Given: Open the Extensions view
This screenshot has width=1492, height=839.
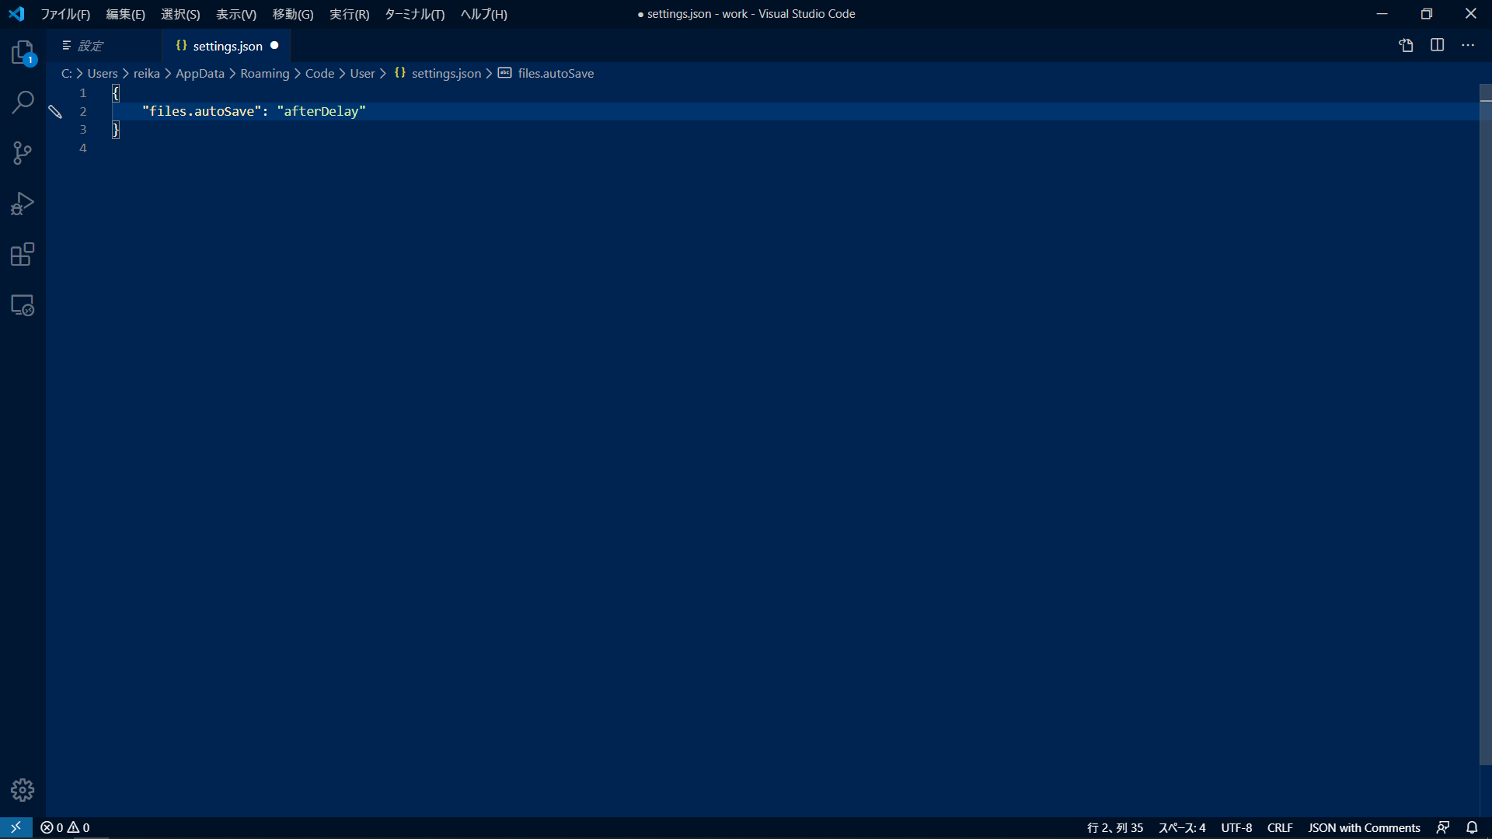Looking at the screenshot, I should tap(23, 254).
